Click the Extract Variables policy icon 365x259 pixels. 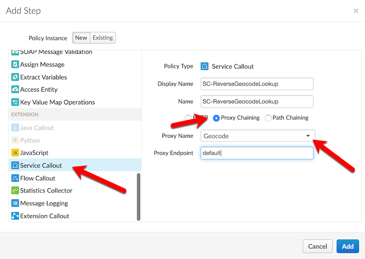coord(15,77)
